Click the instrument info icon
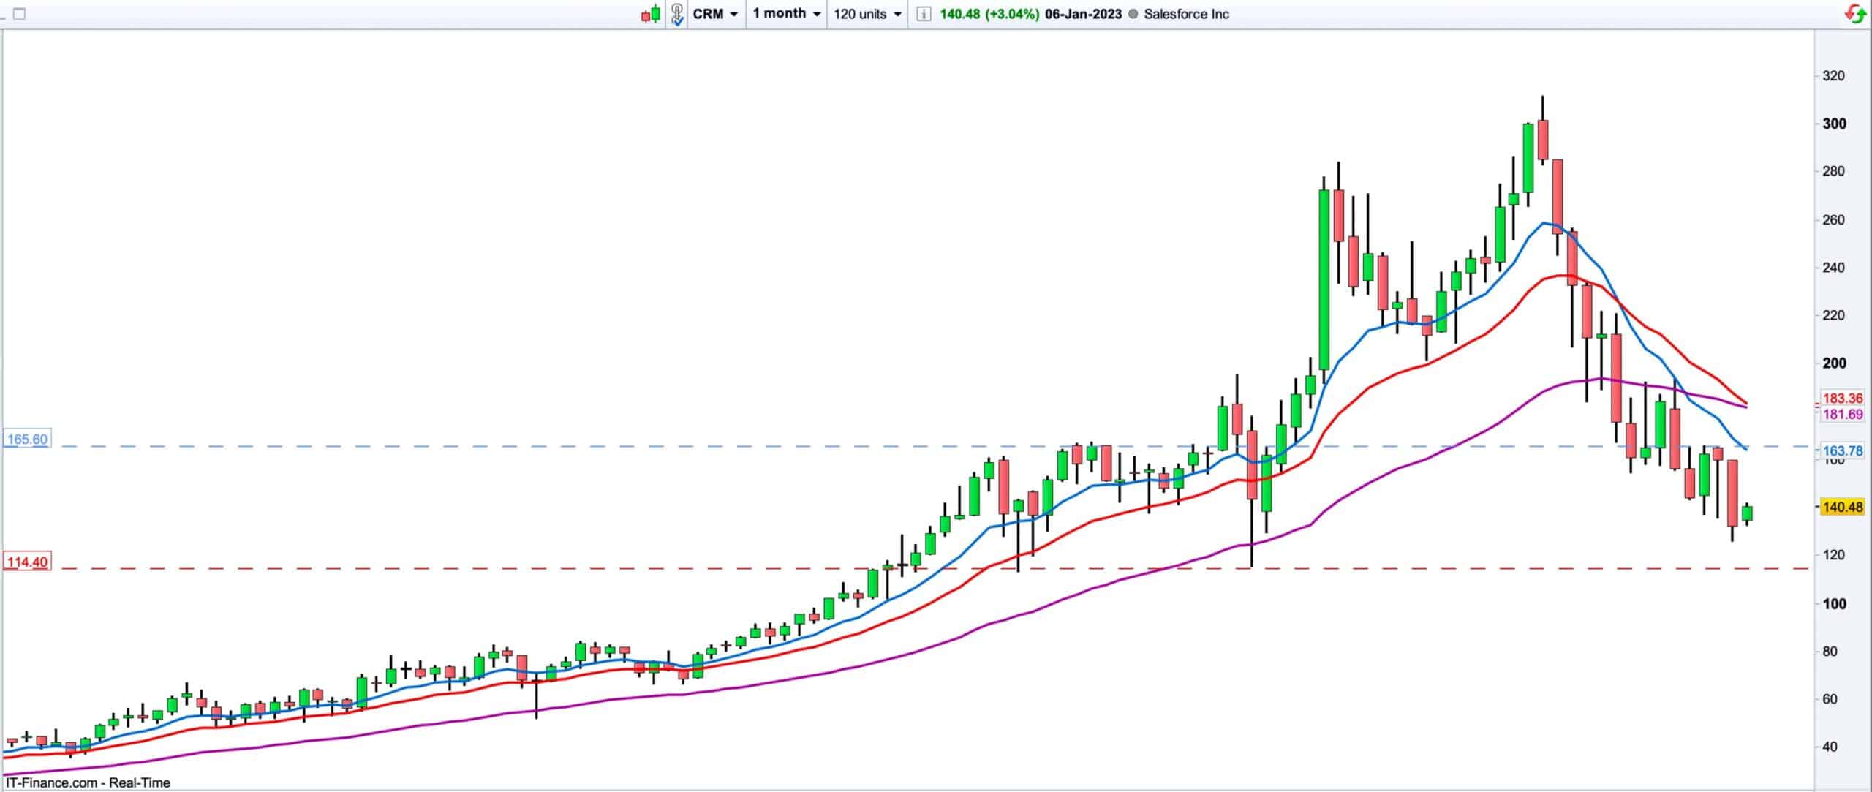This screenshot has height=792, width=1872. tap(923, 14)
